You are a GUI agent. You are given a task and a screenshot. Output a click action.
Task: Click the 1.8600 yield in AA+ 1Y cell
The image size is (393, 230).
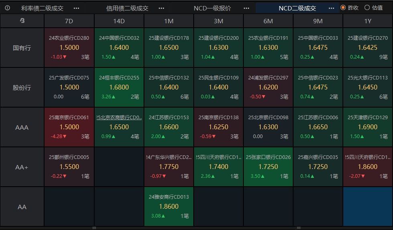pos(368,167)
